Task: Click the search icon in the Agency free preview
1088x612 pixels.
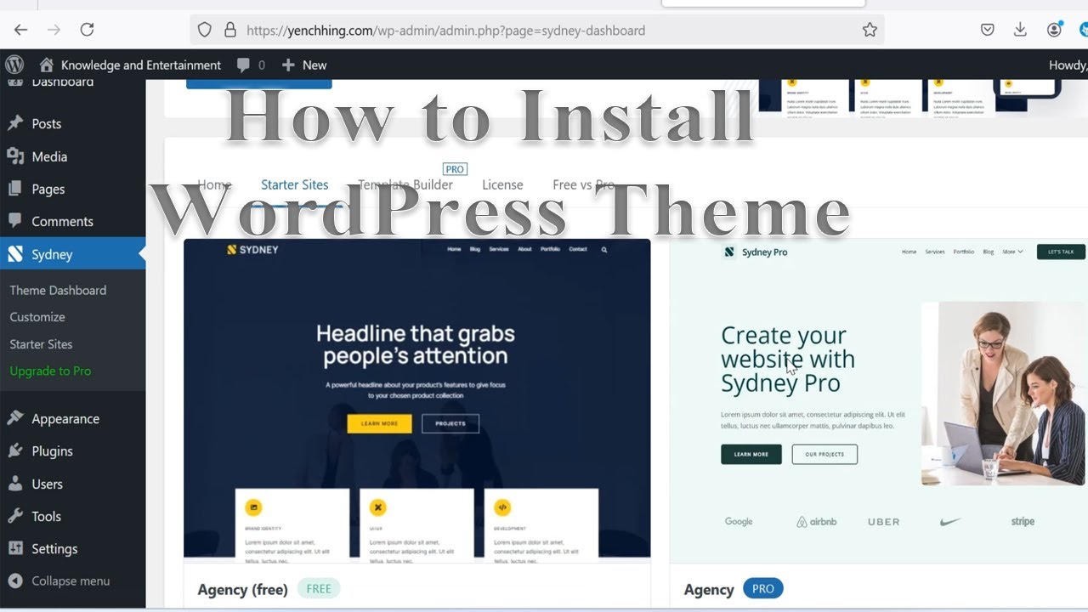Action: [x=604, y=250]
